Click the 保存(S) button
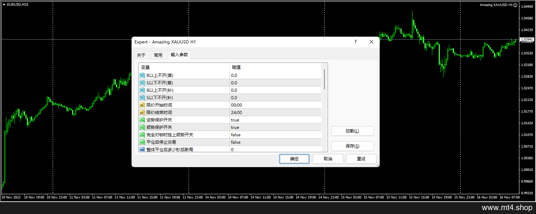 pos(352,146)
